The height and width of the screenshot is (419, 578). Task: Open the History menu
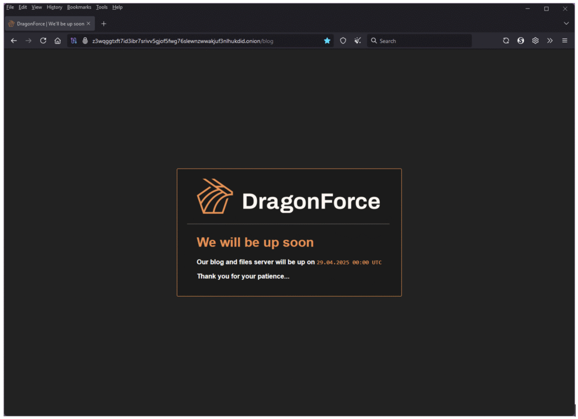(x=55, y=7)
